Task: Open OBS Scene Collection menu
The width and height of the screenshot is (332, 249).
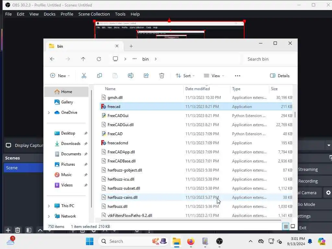Action: (94, 14)
